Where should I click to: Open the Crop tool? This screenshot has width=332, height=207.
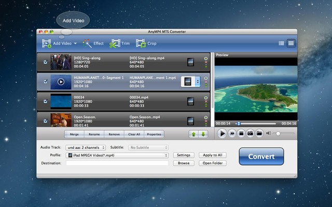140,43
